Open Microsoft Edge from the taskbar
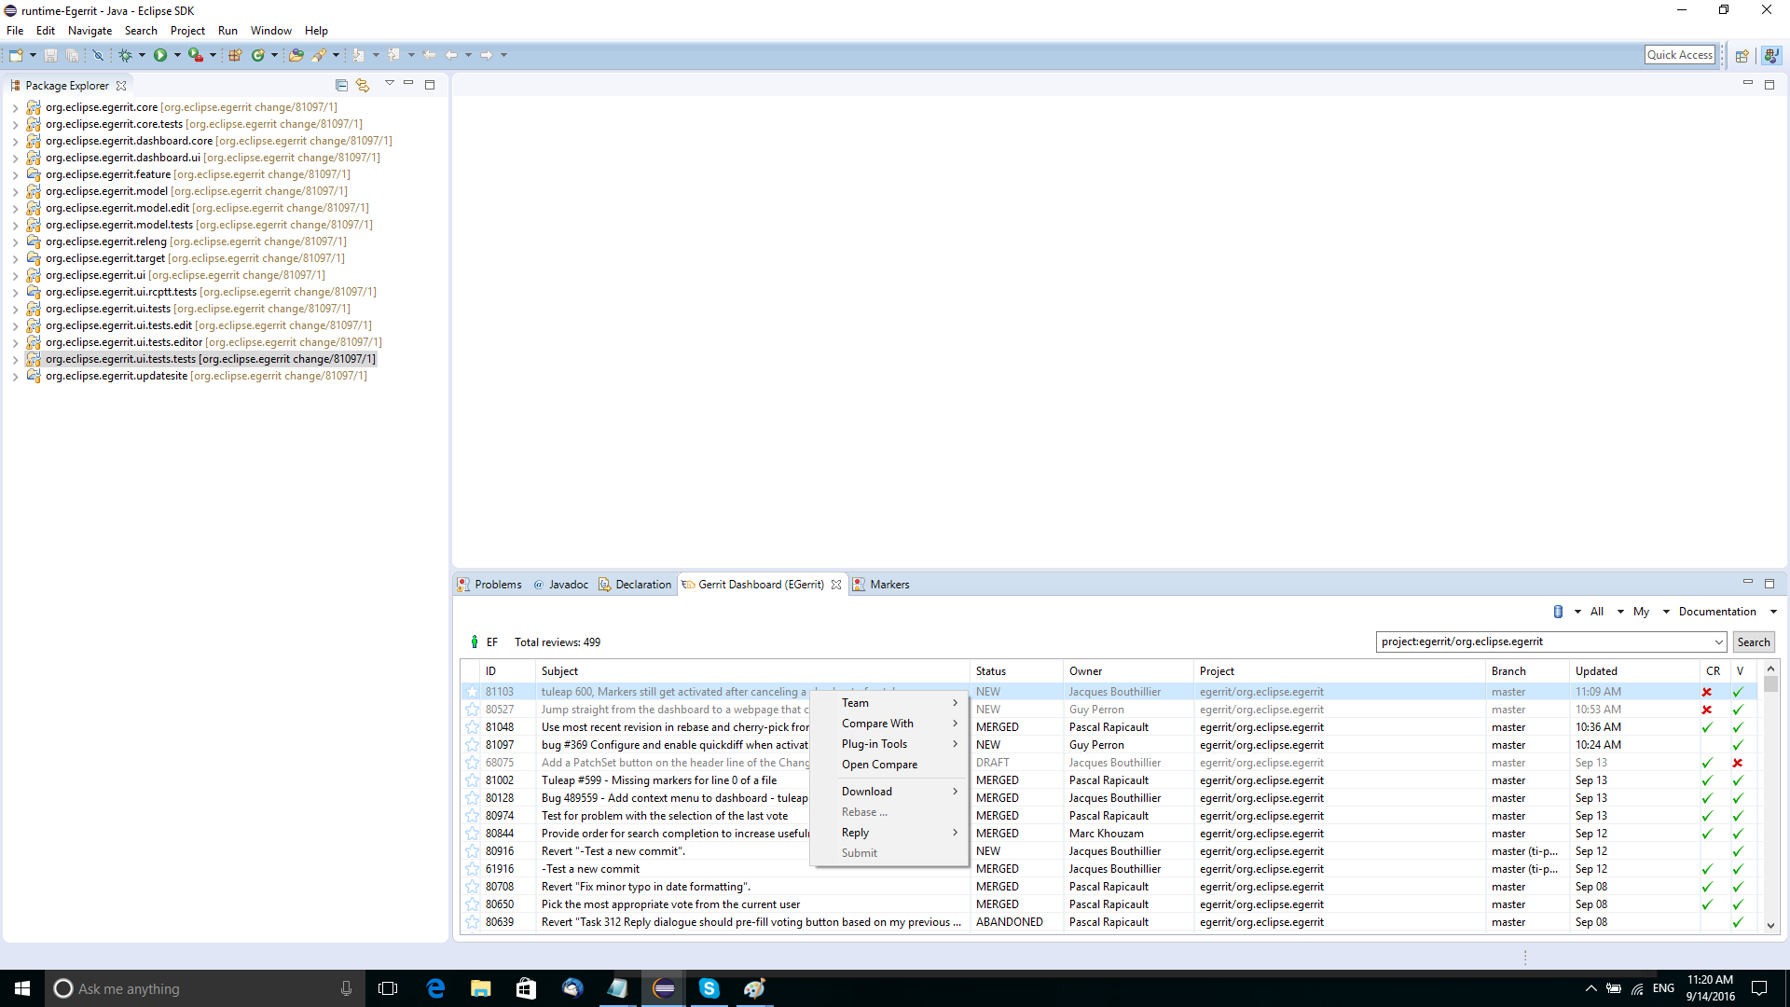 click(435, 988)
